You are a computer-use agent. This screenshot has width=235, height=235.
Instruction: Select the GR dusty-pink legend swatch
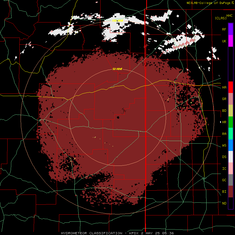(231, 99)
